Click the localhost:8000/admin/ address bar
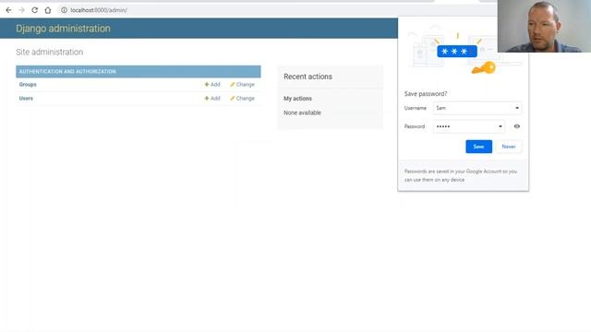 point(99,10)
